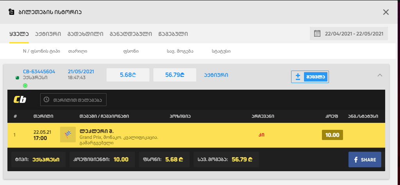400x185 pixels.
Task: Click the კოეფ column header in the dark table
Action: click(332, 116)
